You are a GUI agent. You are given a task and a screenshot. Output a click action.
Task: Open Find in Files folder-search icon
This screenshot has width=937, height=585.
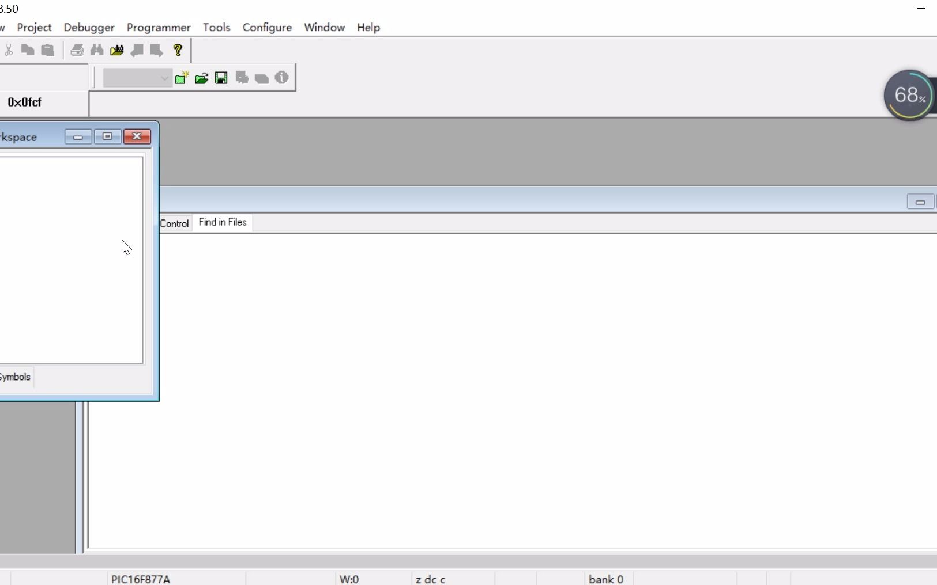tap(117, 51)
